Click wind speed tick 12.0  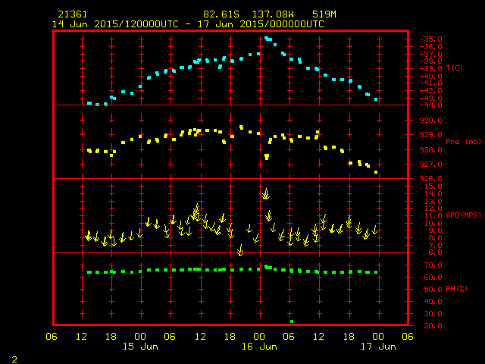433,209
